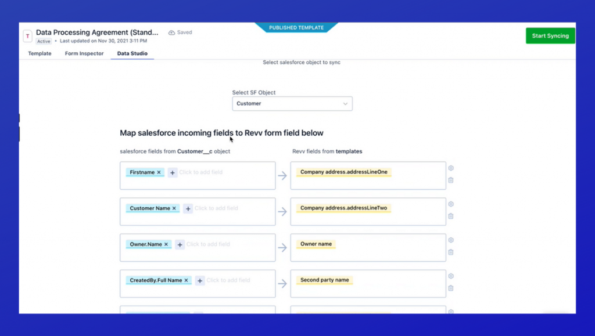Remove the Customer Name field tag

(x=174, y=208)
